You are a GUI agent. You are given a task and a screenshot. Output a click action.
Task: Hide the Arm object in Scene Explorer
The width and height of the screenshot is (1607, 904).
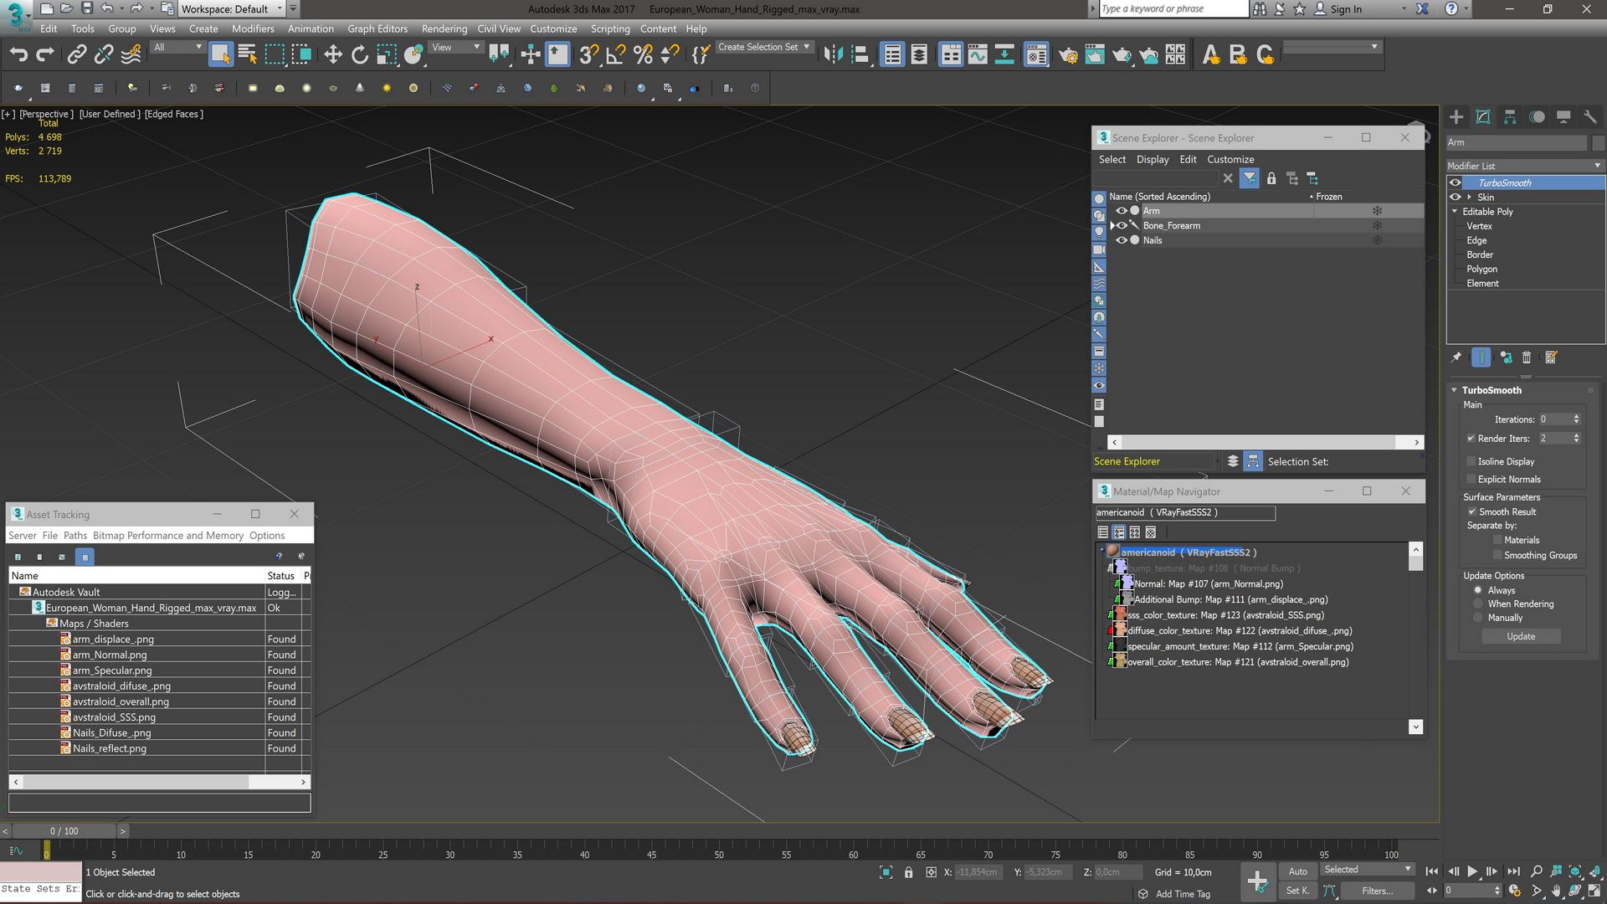point(1122,211)
